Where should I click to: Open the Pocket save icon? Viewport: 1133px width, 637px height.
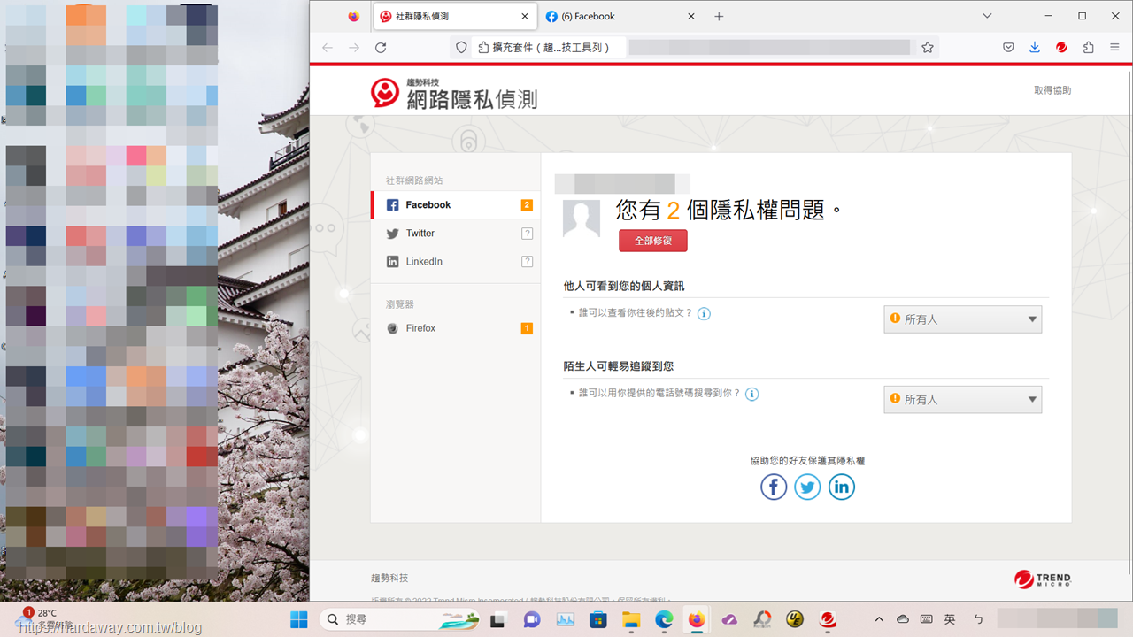(1008, 48)
